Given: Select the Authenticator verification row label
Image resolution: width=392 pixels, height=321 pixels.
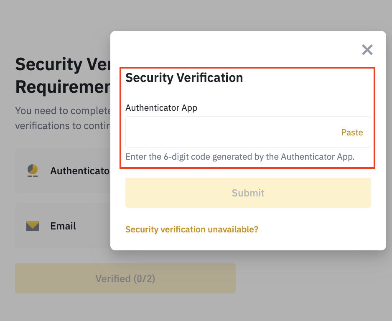Looking at the screenshot, I should click(80, 171).
